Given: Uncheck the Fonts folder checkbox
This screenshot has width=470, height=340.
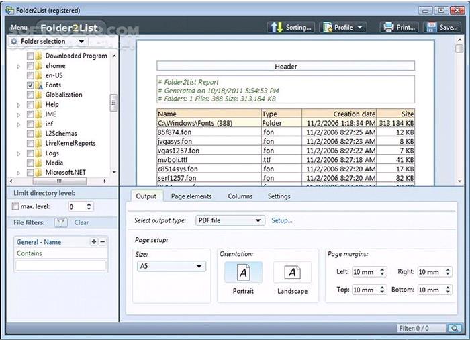Looking at the screenshot, I should coord(30,85).
